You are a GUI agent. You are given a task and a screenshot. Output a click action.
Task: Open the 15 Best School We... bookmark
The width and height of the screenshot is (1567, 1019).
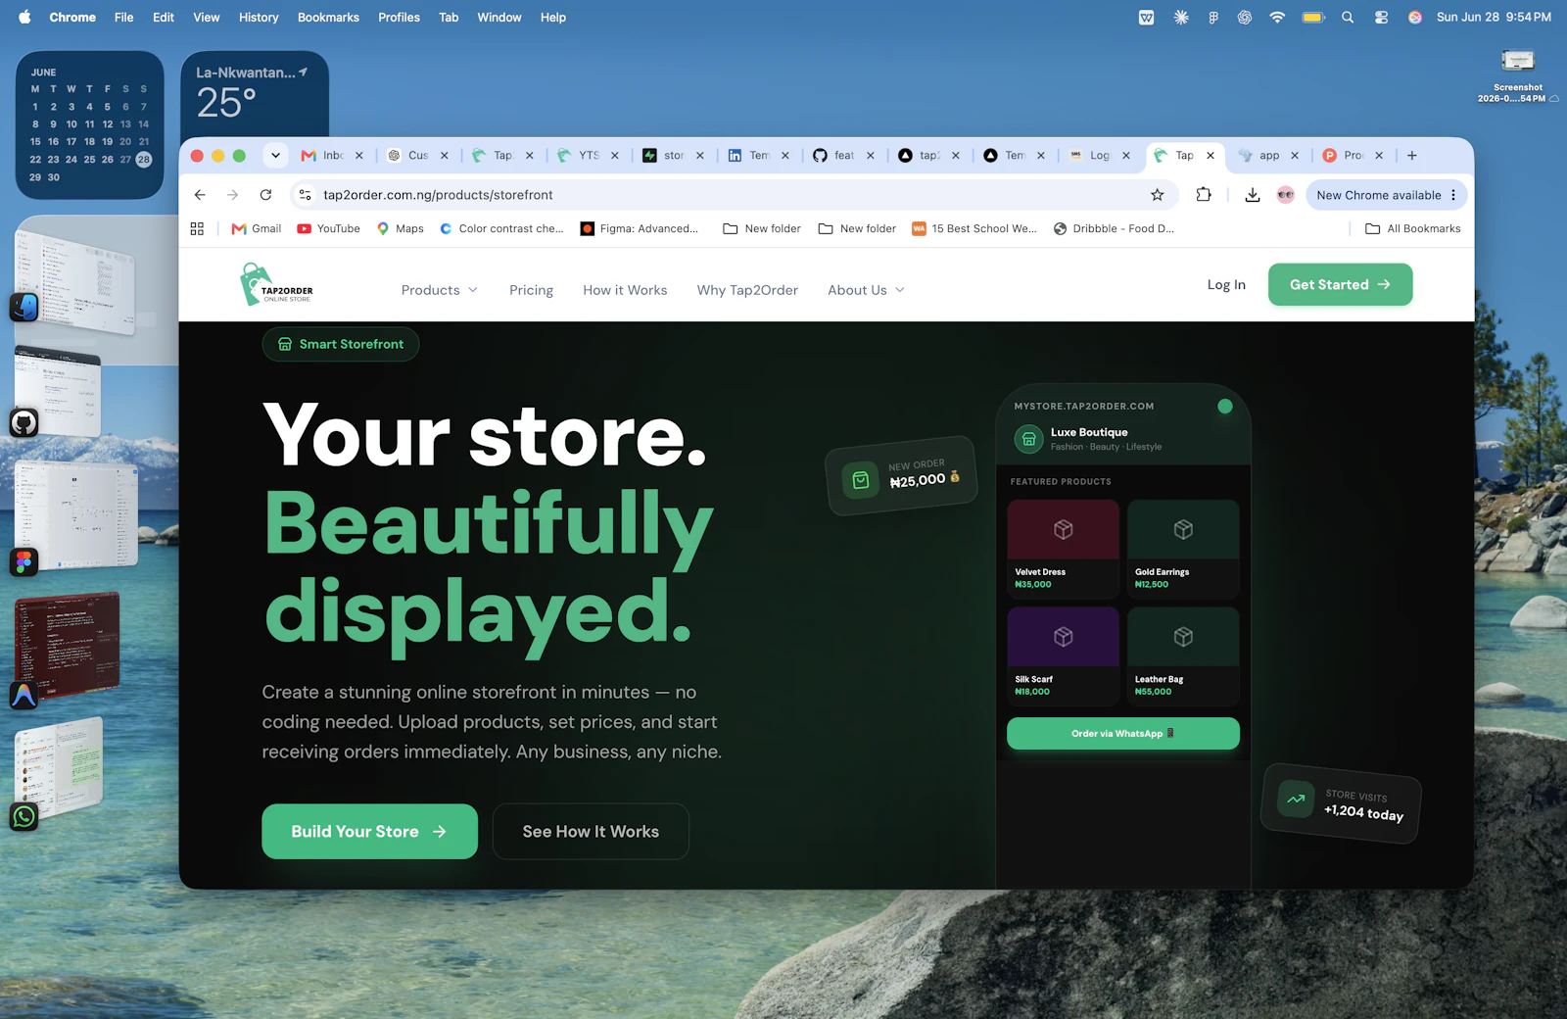pos(974,228)
